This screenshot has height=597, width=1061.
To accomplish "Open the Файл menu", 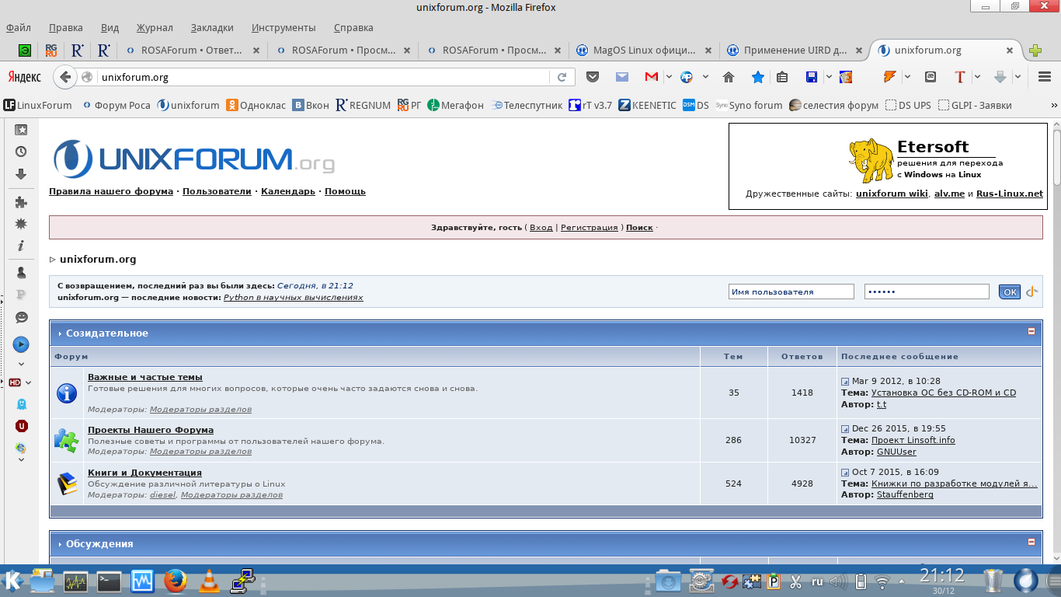I will [19, 27].
